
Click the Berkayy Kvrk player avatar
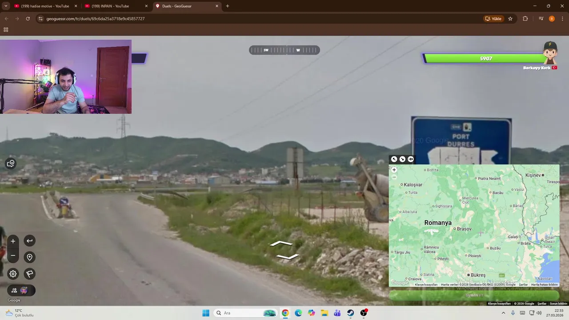point(550,53)
